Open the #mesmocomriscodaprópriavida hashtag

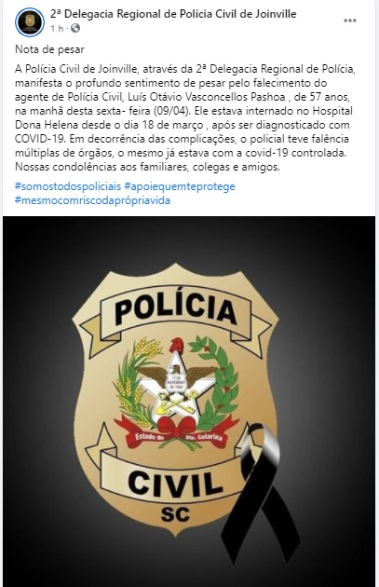92,200
